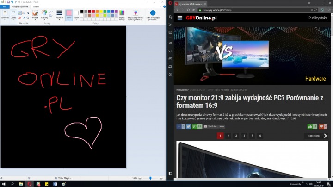This screenshot has width=333, height=187.
Task: Go to article page 3
Action: [236, 136]
